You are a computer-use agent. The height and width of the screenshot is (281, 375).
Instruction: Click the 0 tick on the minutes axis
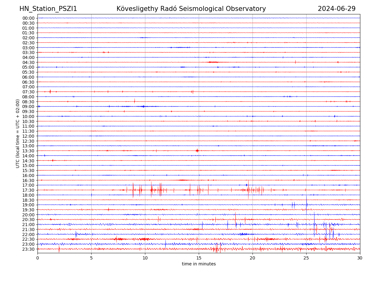[x=37, y=258]
